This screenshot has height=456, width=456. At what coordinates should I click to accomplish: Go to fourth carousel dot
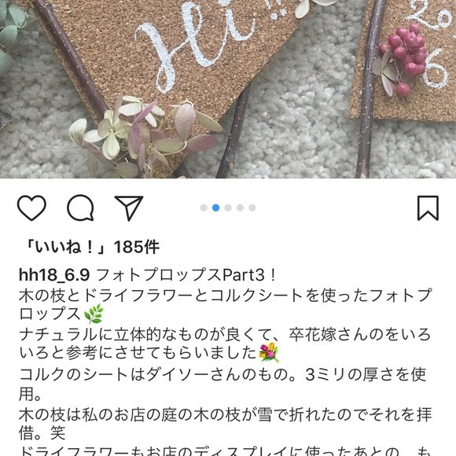click(x=241, y=208)
